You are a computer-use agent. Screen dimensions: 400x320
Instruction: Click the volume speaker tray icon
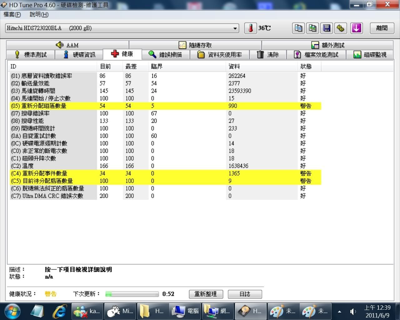[x=353, y=312]
